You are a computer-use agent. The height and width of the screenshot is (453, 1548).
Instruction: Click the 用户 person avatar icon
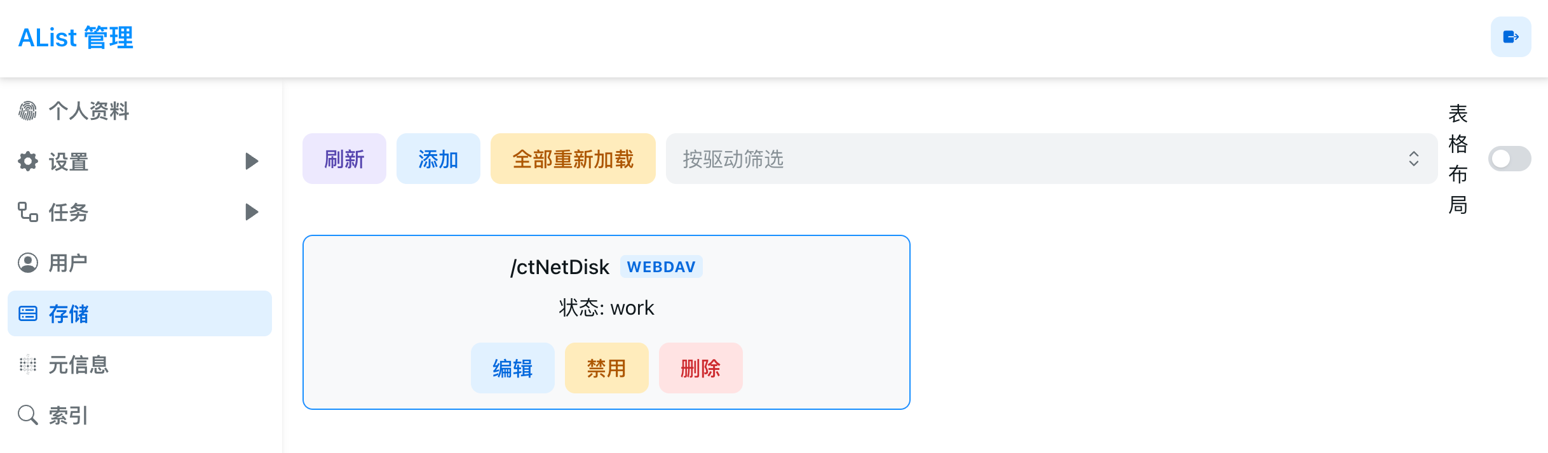point(27,263)
